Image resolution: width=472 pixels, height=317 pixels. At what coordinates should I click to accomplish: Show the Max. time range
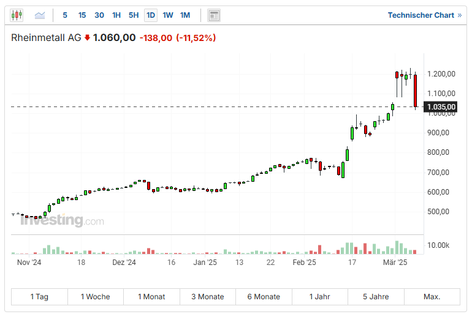(x=432, y=297)
